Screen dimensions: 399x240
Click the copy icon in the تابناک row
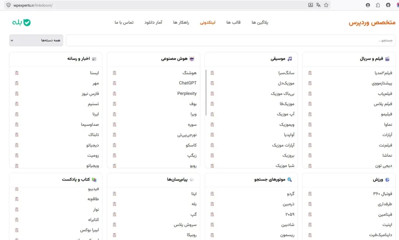pos(17,135)
